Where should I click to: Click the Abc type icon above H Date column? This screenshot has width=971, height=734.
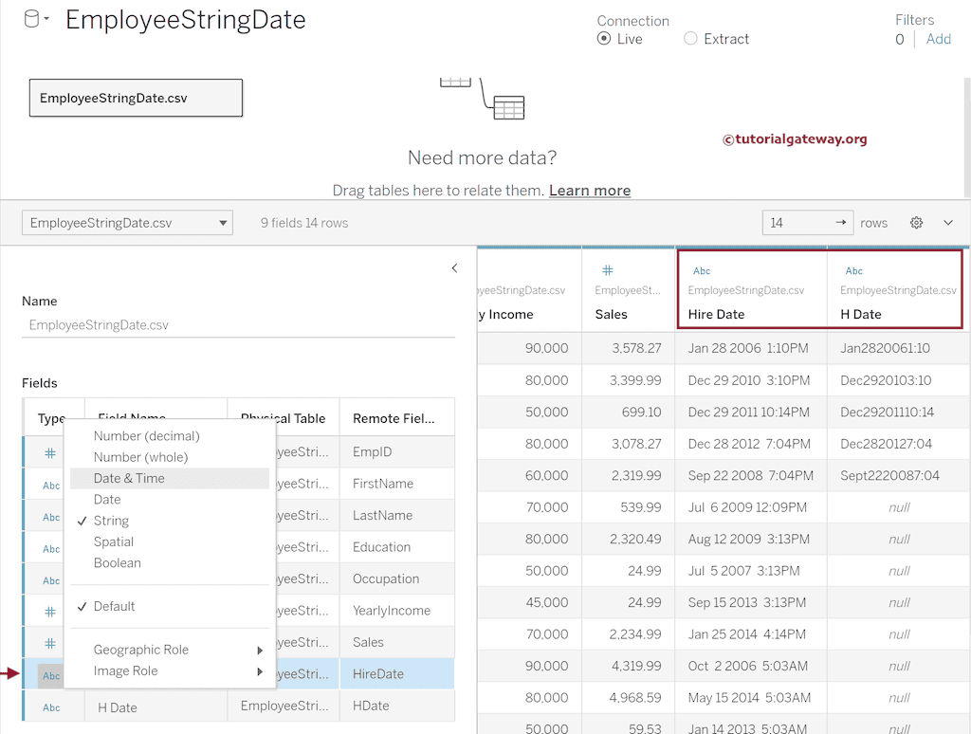click(853, 271)
